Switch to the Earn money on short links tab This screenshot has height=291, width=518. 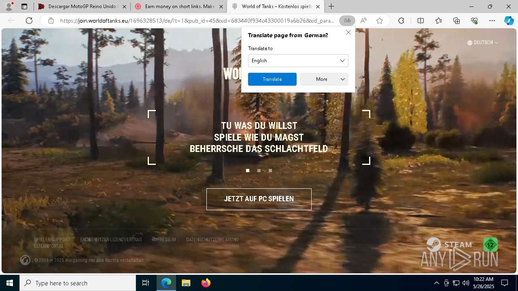pos(178,6)
